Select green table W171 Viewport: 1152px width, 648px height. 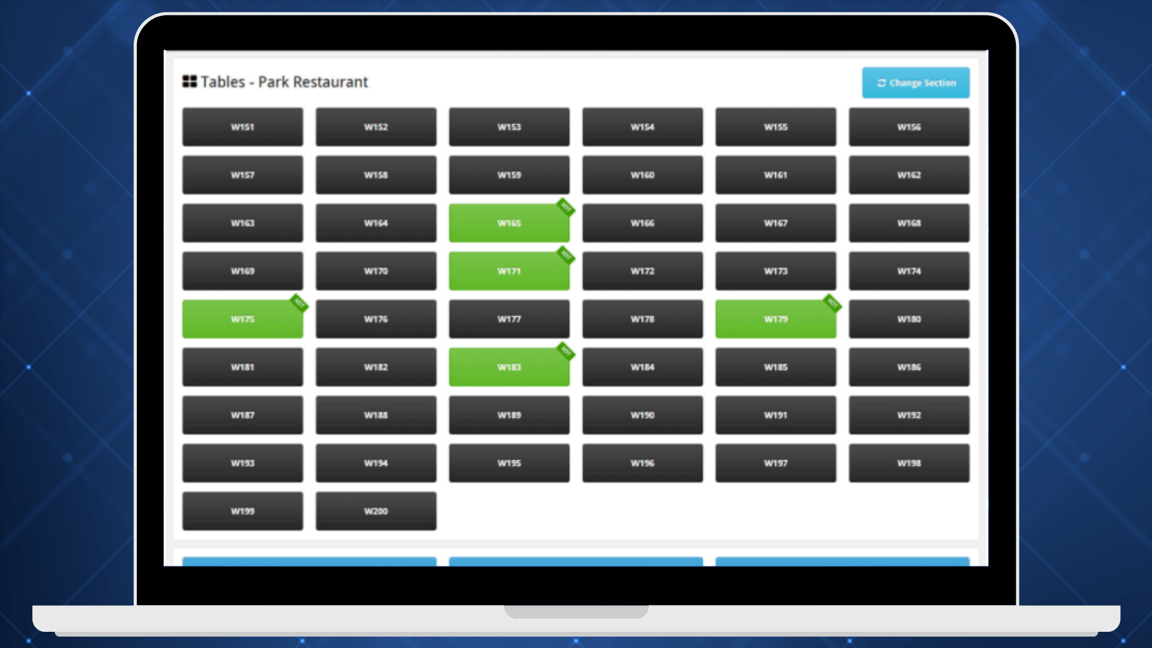coord(509,271)
